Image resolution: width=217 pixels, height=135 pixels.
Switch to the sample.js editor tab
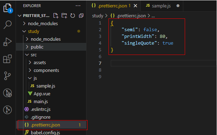point(161,6)
